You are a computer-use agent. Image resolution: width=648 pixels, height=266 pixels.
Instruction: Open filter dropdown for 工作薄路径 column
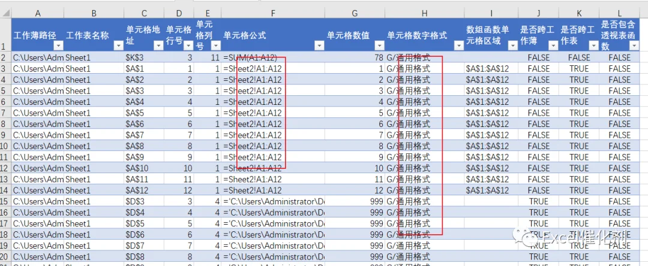(x=59, y=46)
